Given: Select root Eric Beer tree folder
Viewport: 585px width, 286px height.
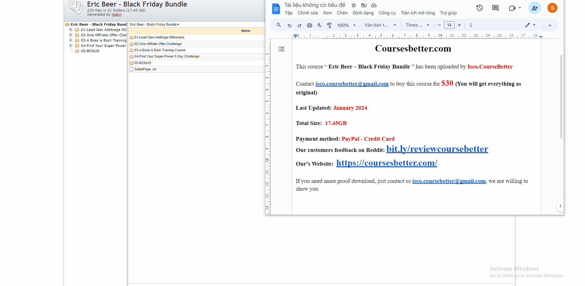Looking at the screenshot, I should coord(96,24).
